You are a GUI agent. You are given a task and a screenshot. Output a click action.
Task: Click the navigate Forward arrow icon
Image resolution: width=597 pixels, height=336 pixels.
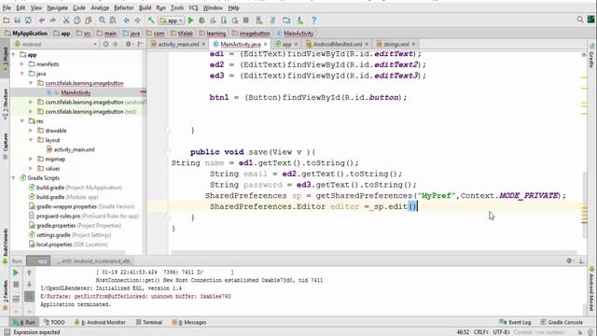click(137, 21)
